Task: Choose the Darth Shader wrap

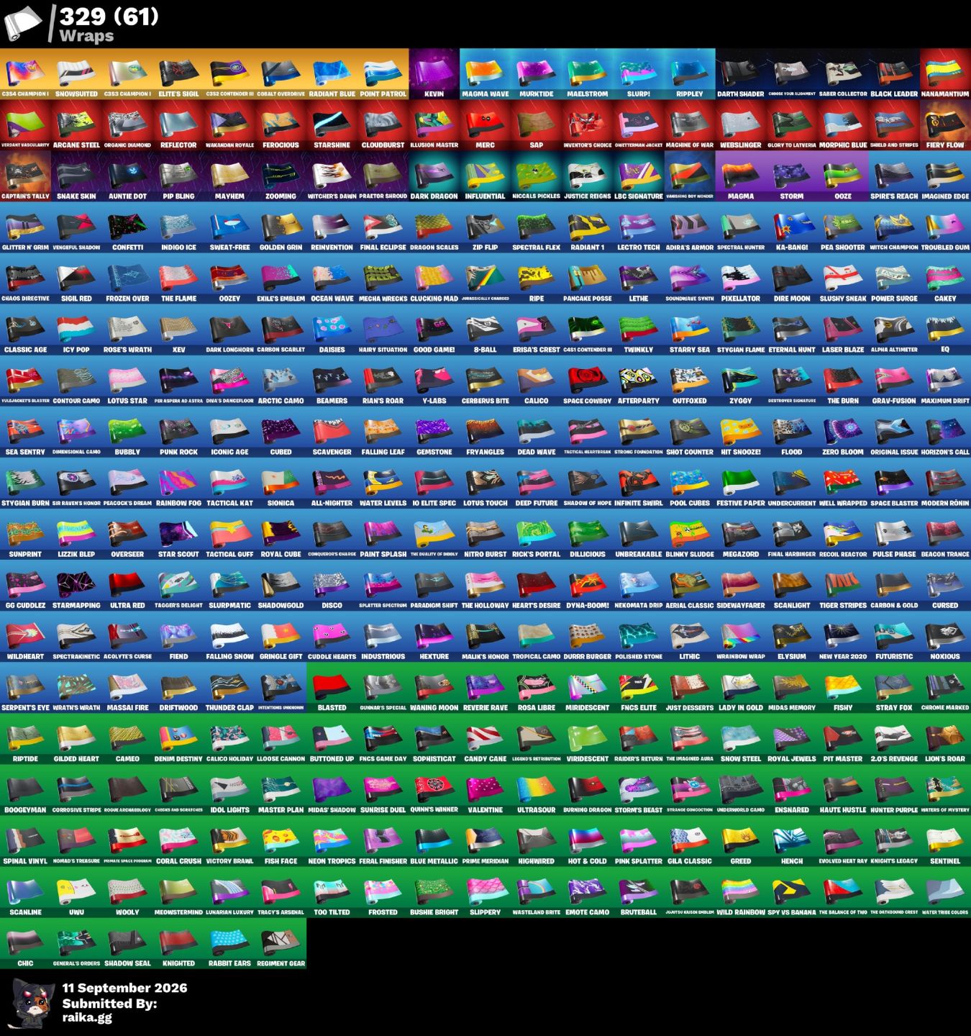Action: [x=740, y=74]
